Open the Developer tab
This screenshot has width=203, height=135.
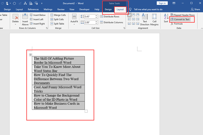click(84, 9)
